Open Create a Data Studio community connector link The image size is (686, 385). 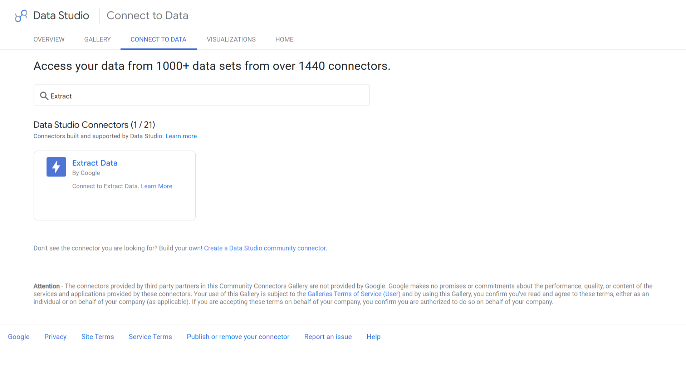click(x=265, y=248)
